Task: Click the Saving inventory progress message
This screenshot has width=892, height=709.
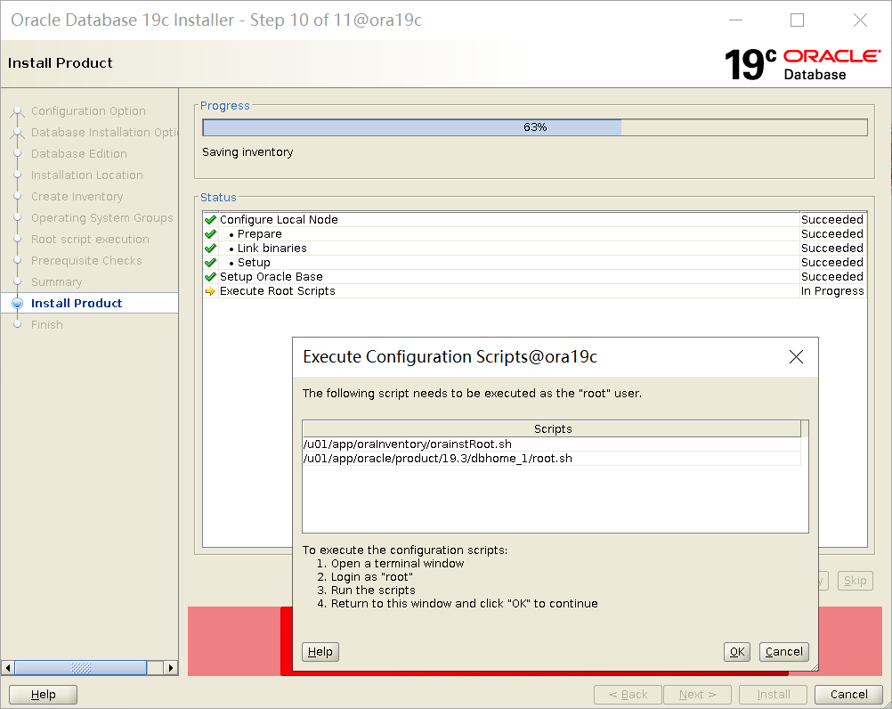Action: (247, 152)
